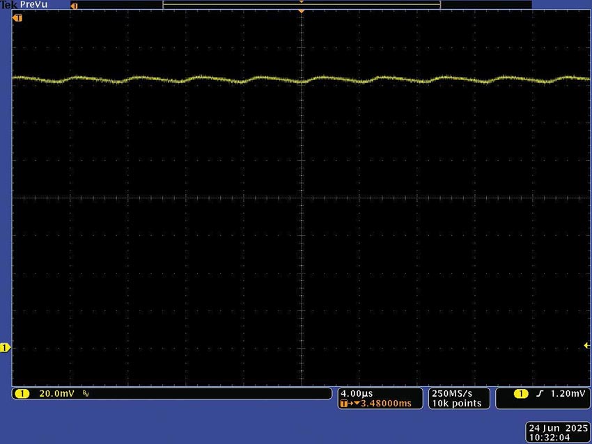Screen dimensions: 592x444
Task: Click the channel 1 trigger source badge
Action: (522, 393)
